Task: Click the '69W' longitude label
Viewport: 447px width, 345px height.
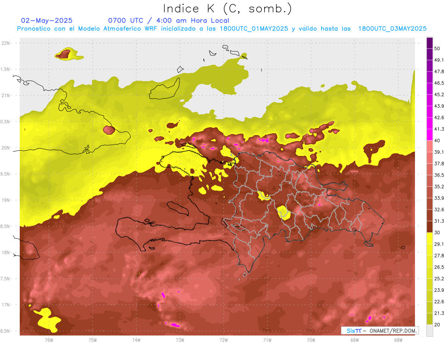Action: point(355,340)
